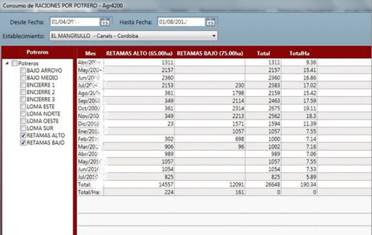Viewport: 372px width, 235px height.
Task: Select the Total cell 2675
Action: [x=263, y=108]
